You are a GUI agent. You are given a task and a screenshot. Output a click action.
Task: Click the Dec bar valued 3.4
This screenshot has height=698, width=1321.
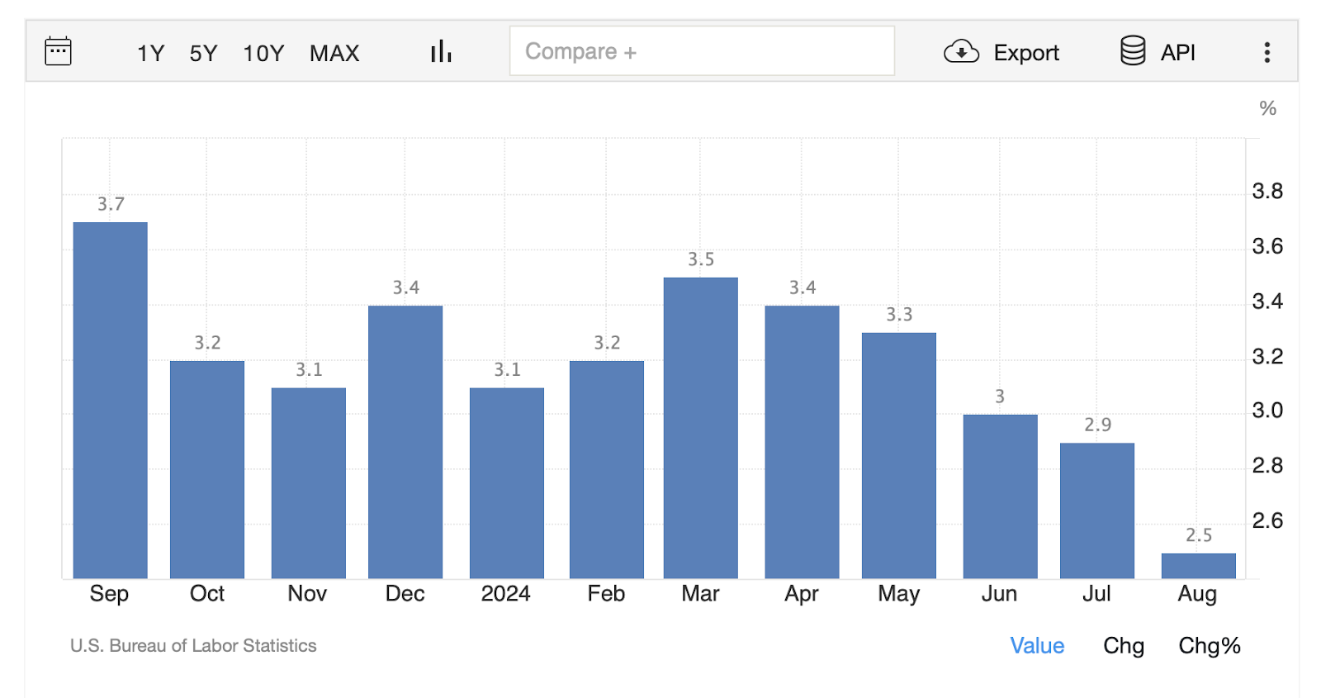(405, 442)
